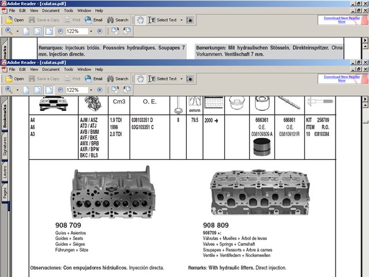The width and height of the screenshot is (369, 277).
Task: Click Snapshot camera tool in front window
Action: coord(190,79)
